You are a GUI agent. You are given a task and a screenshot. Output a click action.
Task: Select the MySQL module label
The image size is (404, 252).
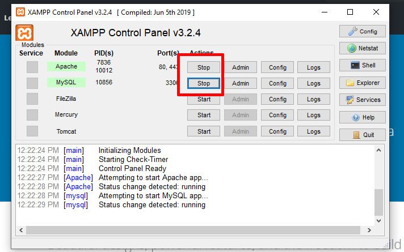[x=66, y=82]
